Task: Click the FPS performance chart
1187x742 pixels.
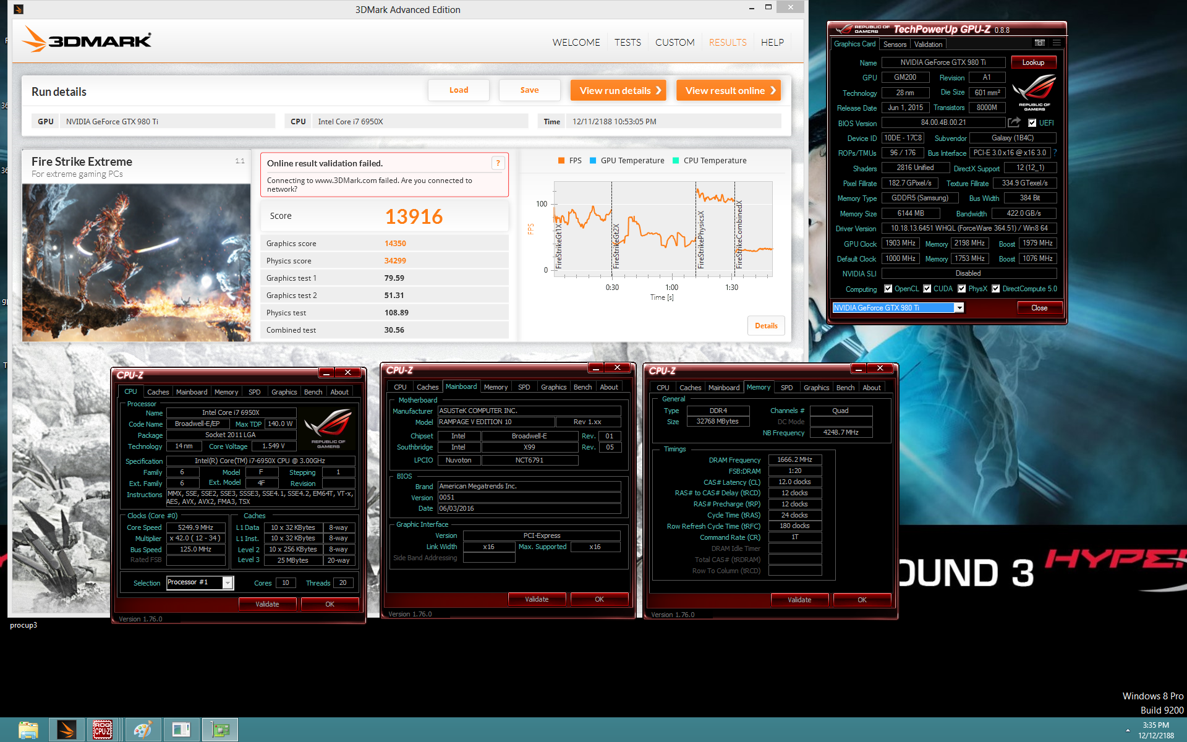Action: coord(663,228)
